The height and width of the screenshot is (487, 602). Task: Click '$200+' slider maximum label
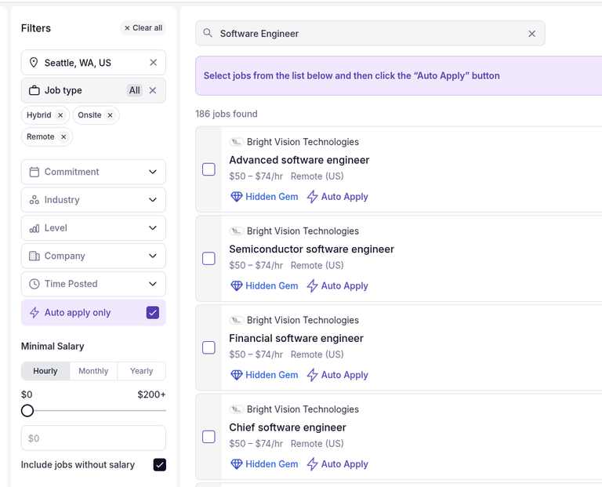[151, 394]
